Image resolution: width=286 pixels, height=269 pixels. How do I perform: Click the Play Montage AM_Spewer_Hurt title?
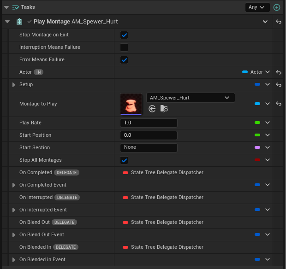click(76, 22)
